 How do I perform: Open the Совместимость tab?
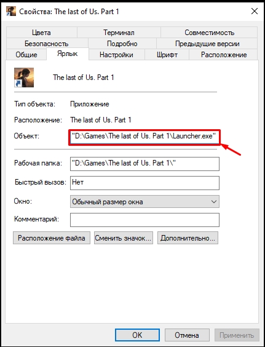coord(209,33)
